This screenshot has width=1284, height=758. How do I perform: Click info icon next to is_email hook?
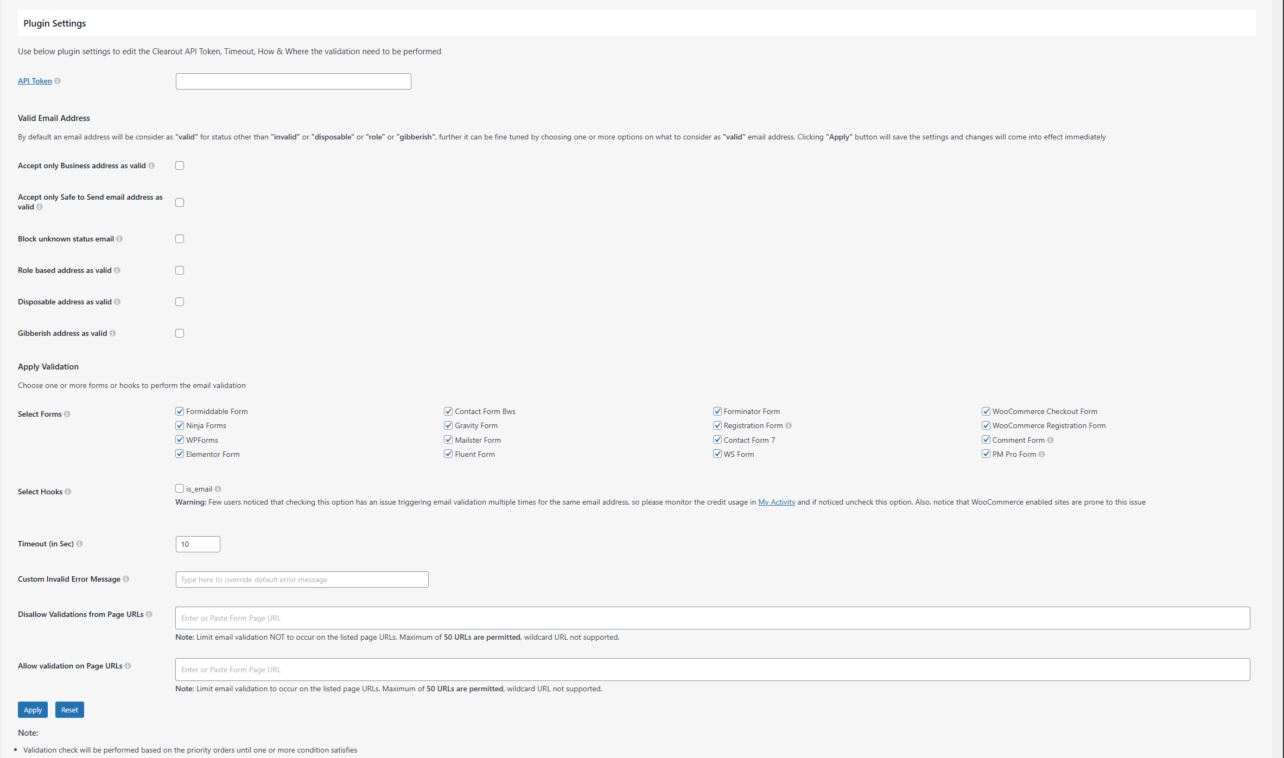pyautogui.click(x=218, y=489)
